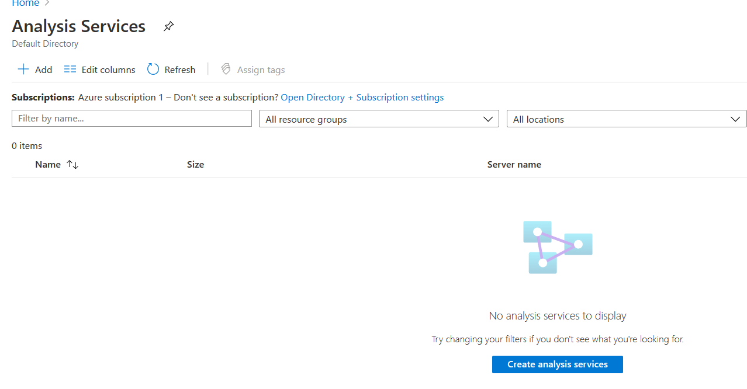Click the Size column header

pos(195,165)
